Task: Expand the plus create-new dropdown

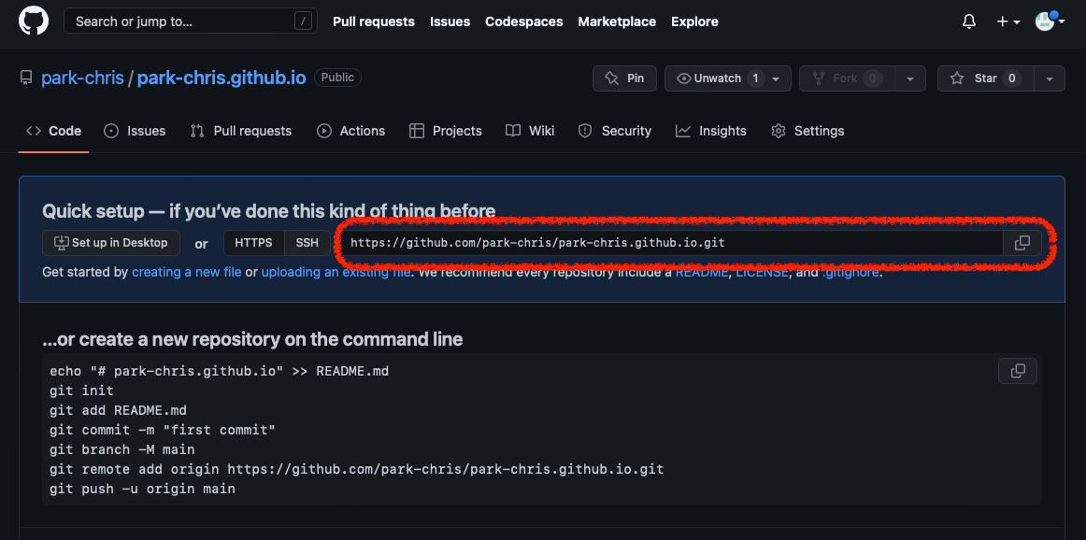Action: point(1007,22)
